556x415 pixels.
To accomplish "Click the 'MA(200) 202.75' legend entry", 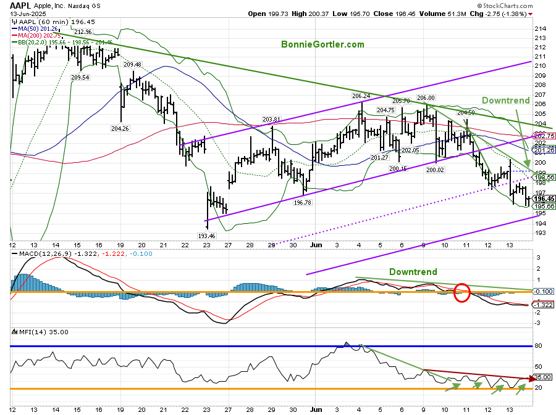I will click(x=40, y=35).
